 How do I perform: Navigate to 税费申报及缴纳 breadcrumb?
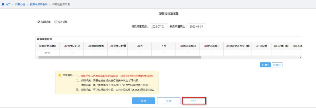click(39, 4)
